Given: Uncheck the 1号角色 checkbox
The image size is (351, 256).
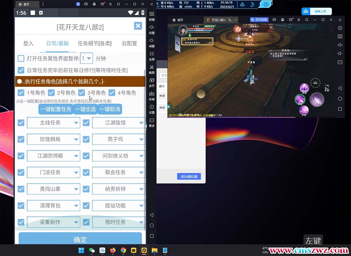Looking at the screenshot, I should coord(21,93).
